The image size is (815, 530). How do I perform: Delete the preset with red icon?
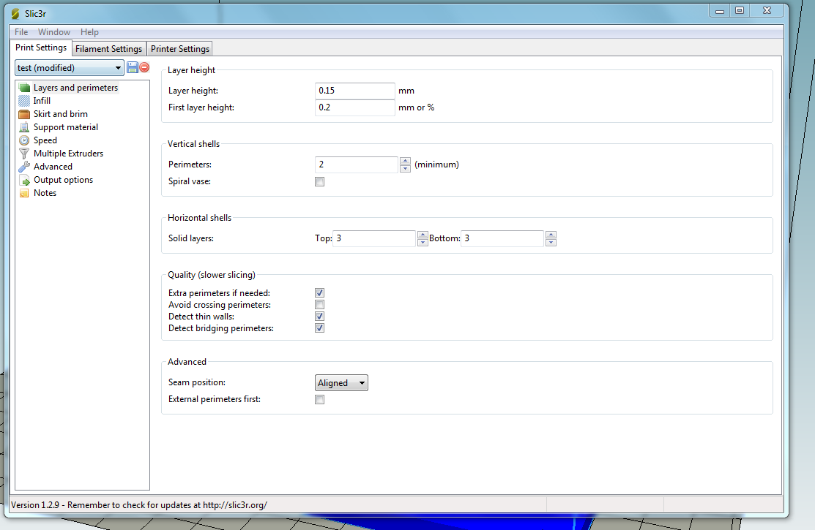pyautogui.click(x=144, y=67)
